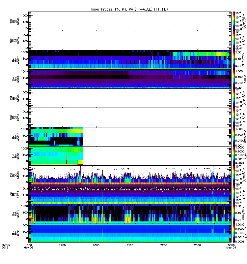Click the "May 04" date label
Screen dimensions: 247x264
coord(231,248)
